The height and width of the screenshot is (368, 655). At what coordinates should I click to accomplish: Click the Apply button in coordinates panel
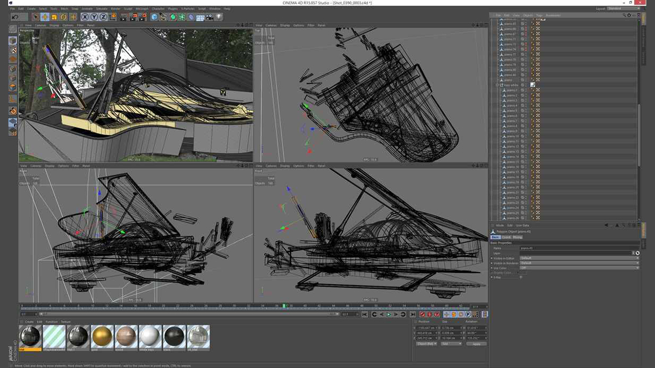[x=476, y=344]
